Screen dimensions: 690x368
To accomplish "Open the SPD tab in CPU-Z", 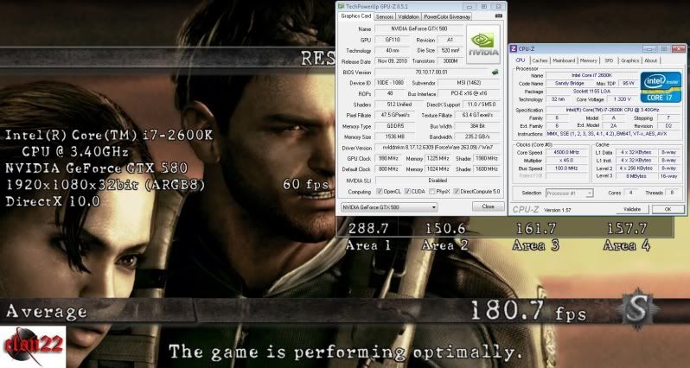I will click(x=608, y=60).
